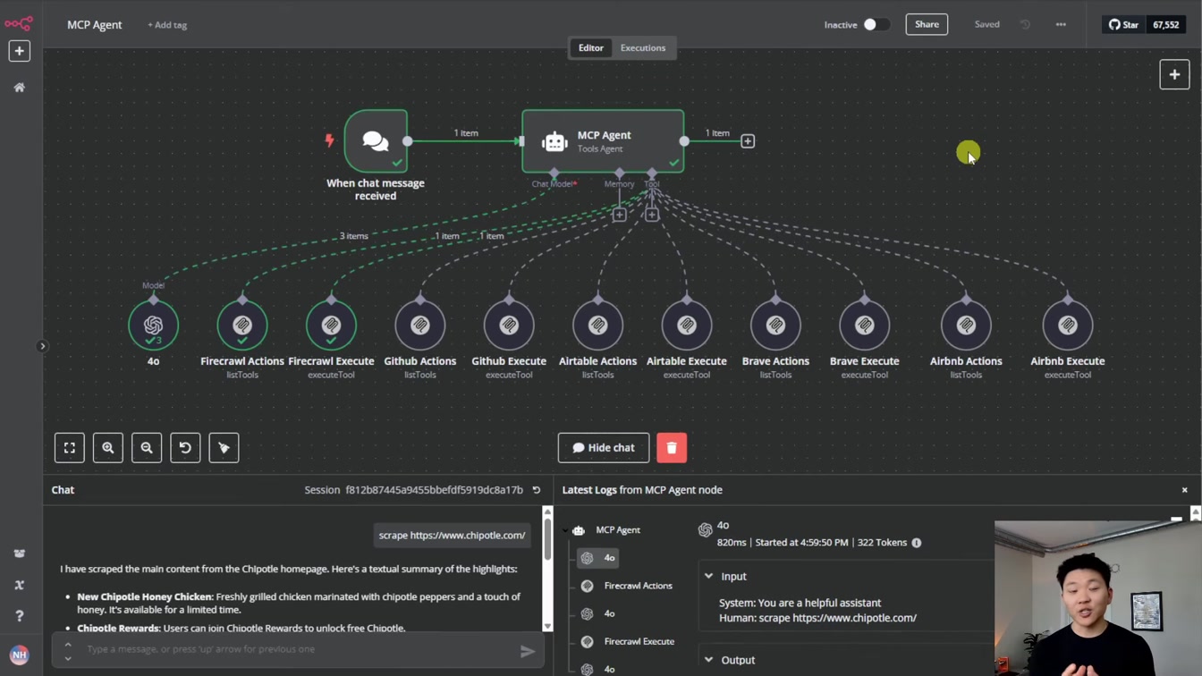The height and width of the screenshot is (676, 1202).
Task: Select the Firecrawl Execute node
Action: (331, 325)
